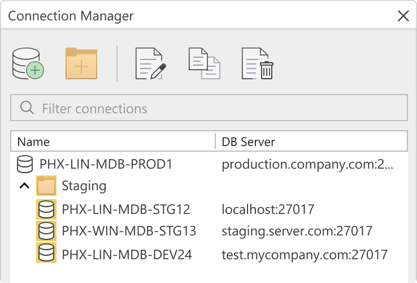This screenshot has height=283, width=417.
Task: Select the PHX-WIN-MDB-STG13 connection name
Action: pyautogui.click(x=129, y=231)
